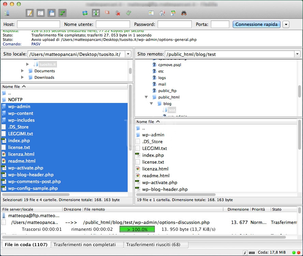The image size is (303, 256).
Task: Select cpmove.psql in the remote tree
Action: [170, 65]
